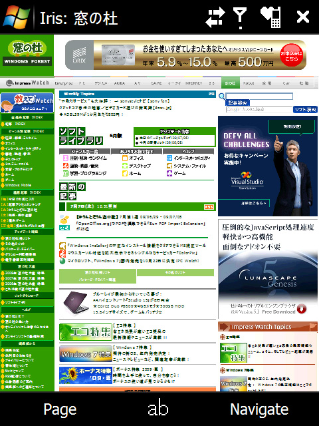Click the ソフトライブラリ heading logo
Viewport: 319px width, 426px height.
tap(81, 136)
